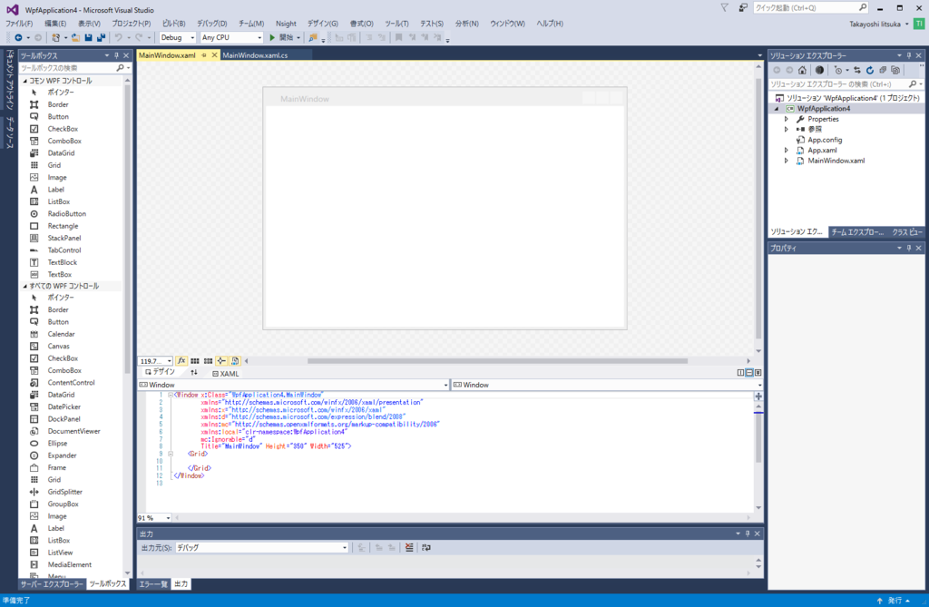The image size is (929, 607).
Task: Click the vertical split icon
Action: point(740,373)
